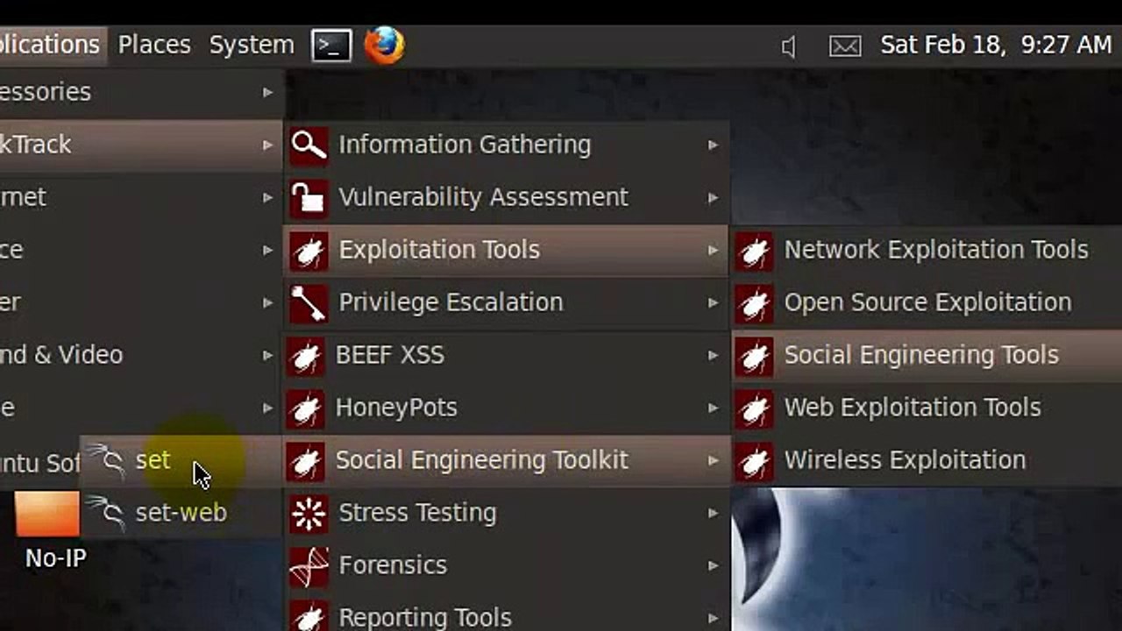Viewport: 1122px width, 631px height.
Task: Click the HoneyPots bug icon
Action: coord(306,408)
